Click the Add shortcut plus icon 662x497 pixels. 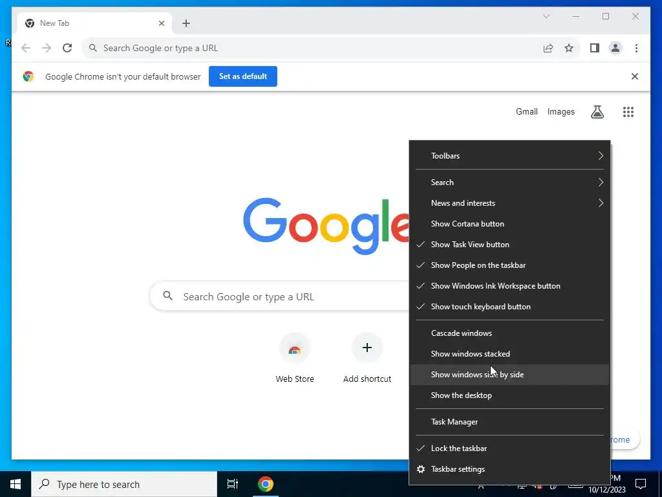click(x=367, y=348)
